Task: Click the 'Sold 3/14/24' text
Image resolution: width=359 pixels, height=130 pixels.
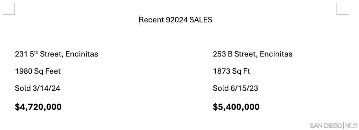Action: [x=38, y=88]
